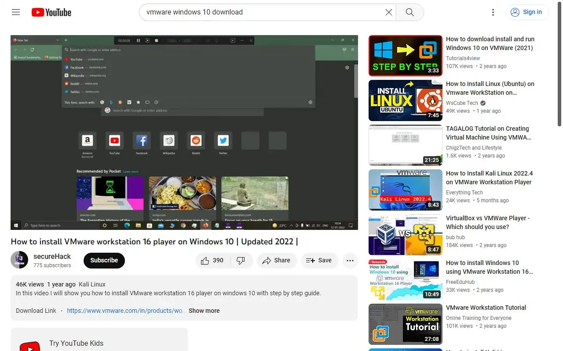The height and width of the screenshot is (351, 563).
Task: Click the Sign in button
Action: tap(526, 12)
